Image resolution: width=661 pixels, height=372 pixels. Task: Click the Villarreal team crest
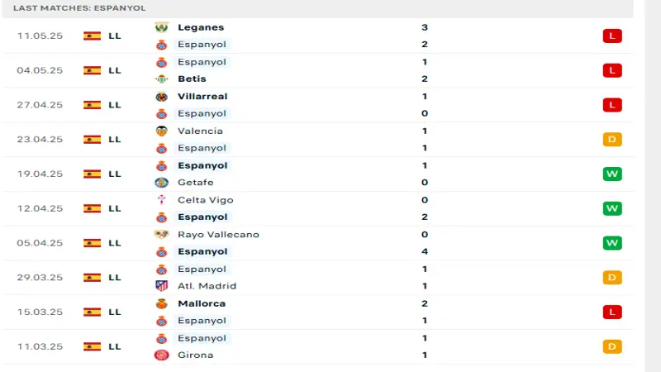pyautogui.click(x=161, y=97)
